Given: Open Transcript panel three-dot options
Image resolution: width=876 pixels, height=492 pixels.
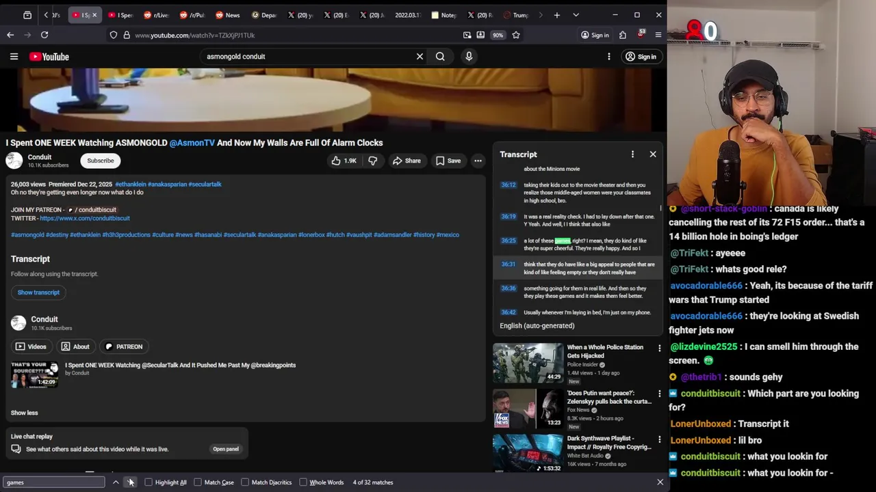Looking at the screenshot, I should (632, 154).
